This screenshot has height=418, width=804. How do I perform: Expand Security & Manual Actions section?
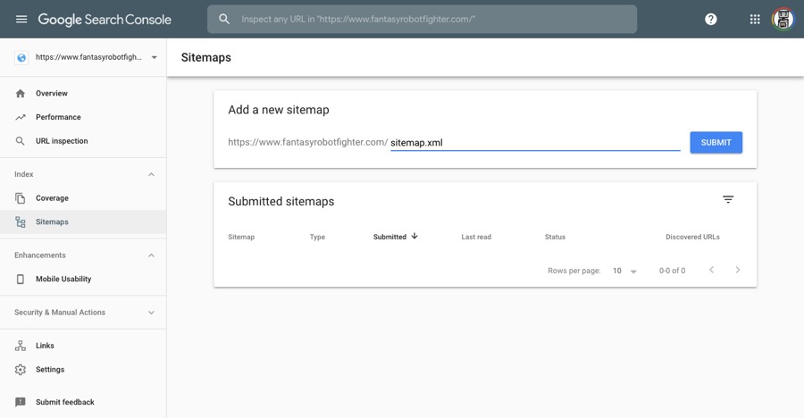coord(151,313)
